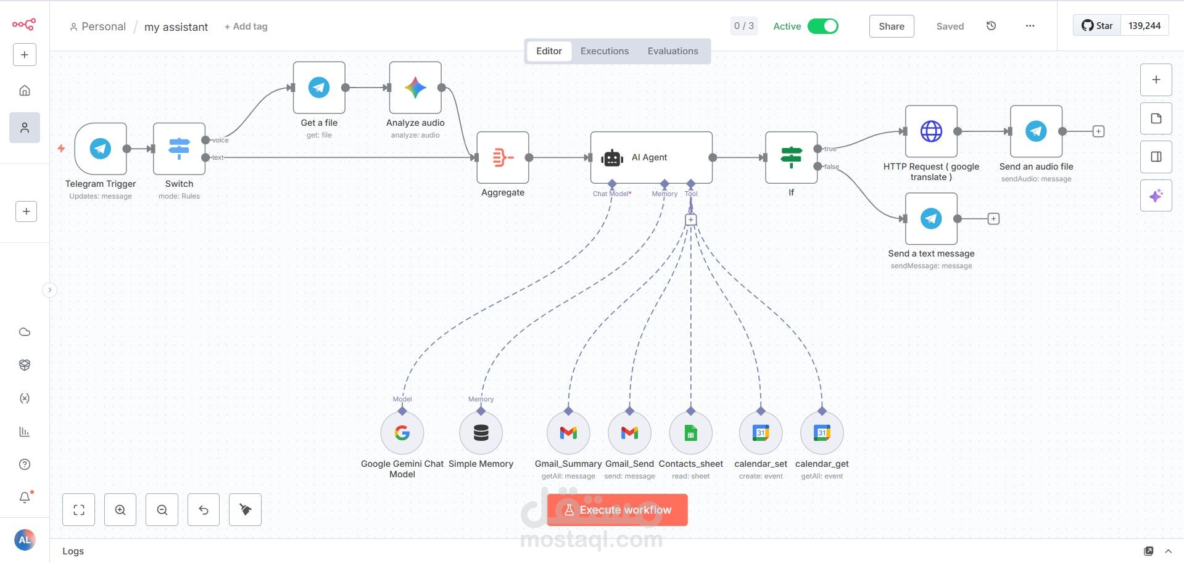Open the more options ellipsis menu

coord(1030,26)
